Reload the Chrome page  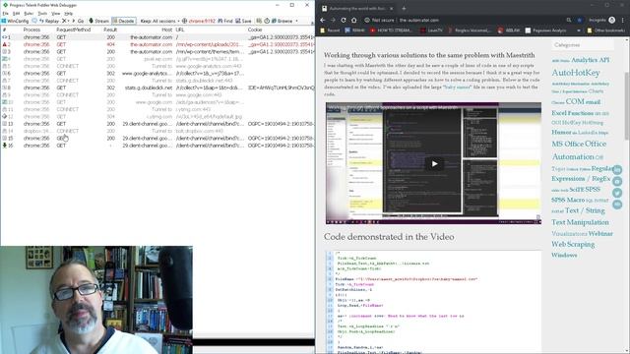[x=344, y=20]
